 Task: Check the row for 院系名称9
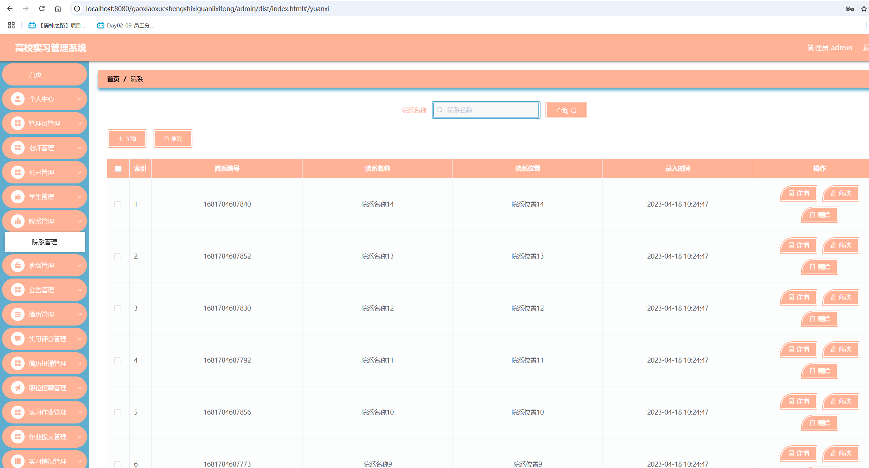pos(117,464)
